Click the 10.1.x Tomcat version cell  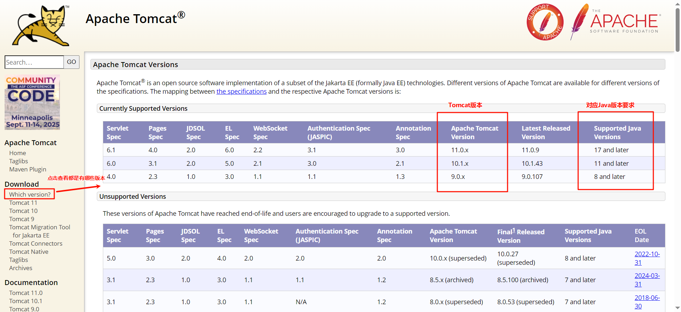point(460,164)
